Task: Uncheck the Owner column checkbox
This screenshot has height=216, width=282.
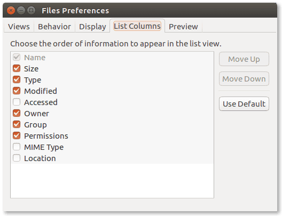Action: coord(17,113)
